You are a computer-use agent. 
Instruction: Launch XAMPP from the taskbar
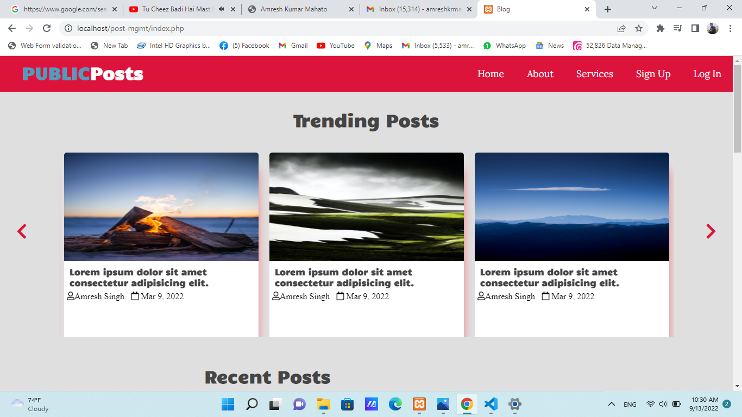[419, 404]
